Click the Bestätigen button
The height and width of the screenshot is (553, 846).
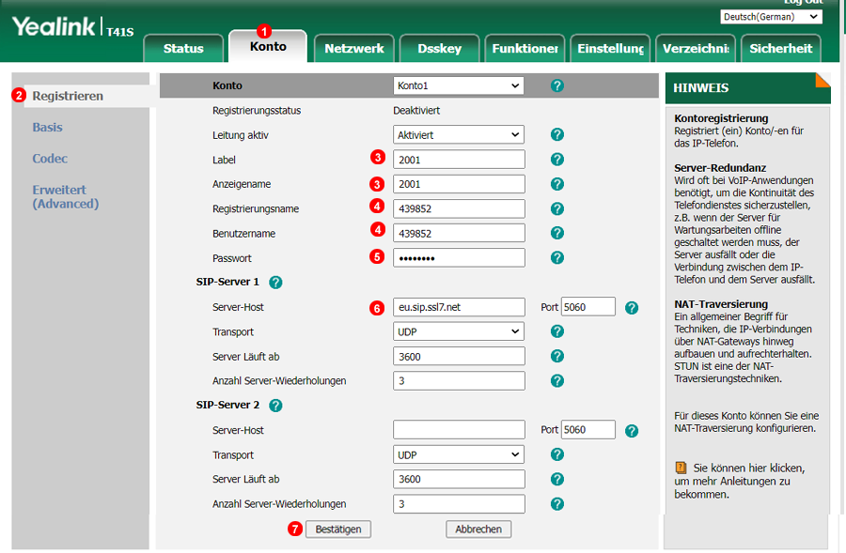tap(337, 529)
